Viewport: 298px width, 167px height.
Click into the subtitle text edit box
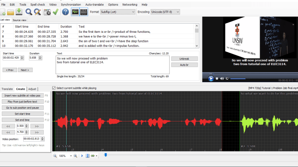113,65
